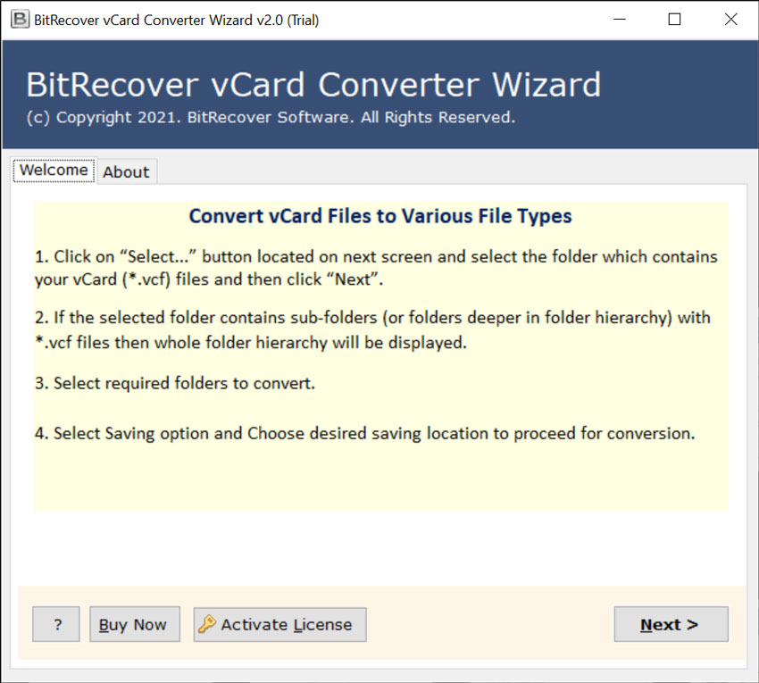Image resolution: width=759 pixels, height=683 pixels.
Task: Click the Activate License button
Action: click(x=279, y=624)
